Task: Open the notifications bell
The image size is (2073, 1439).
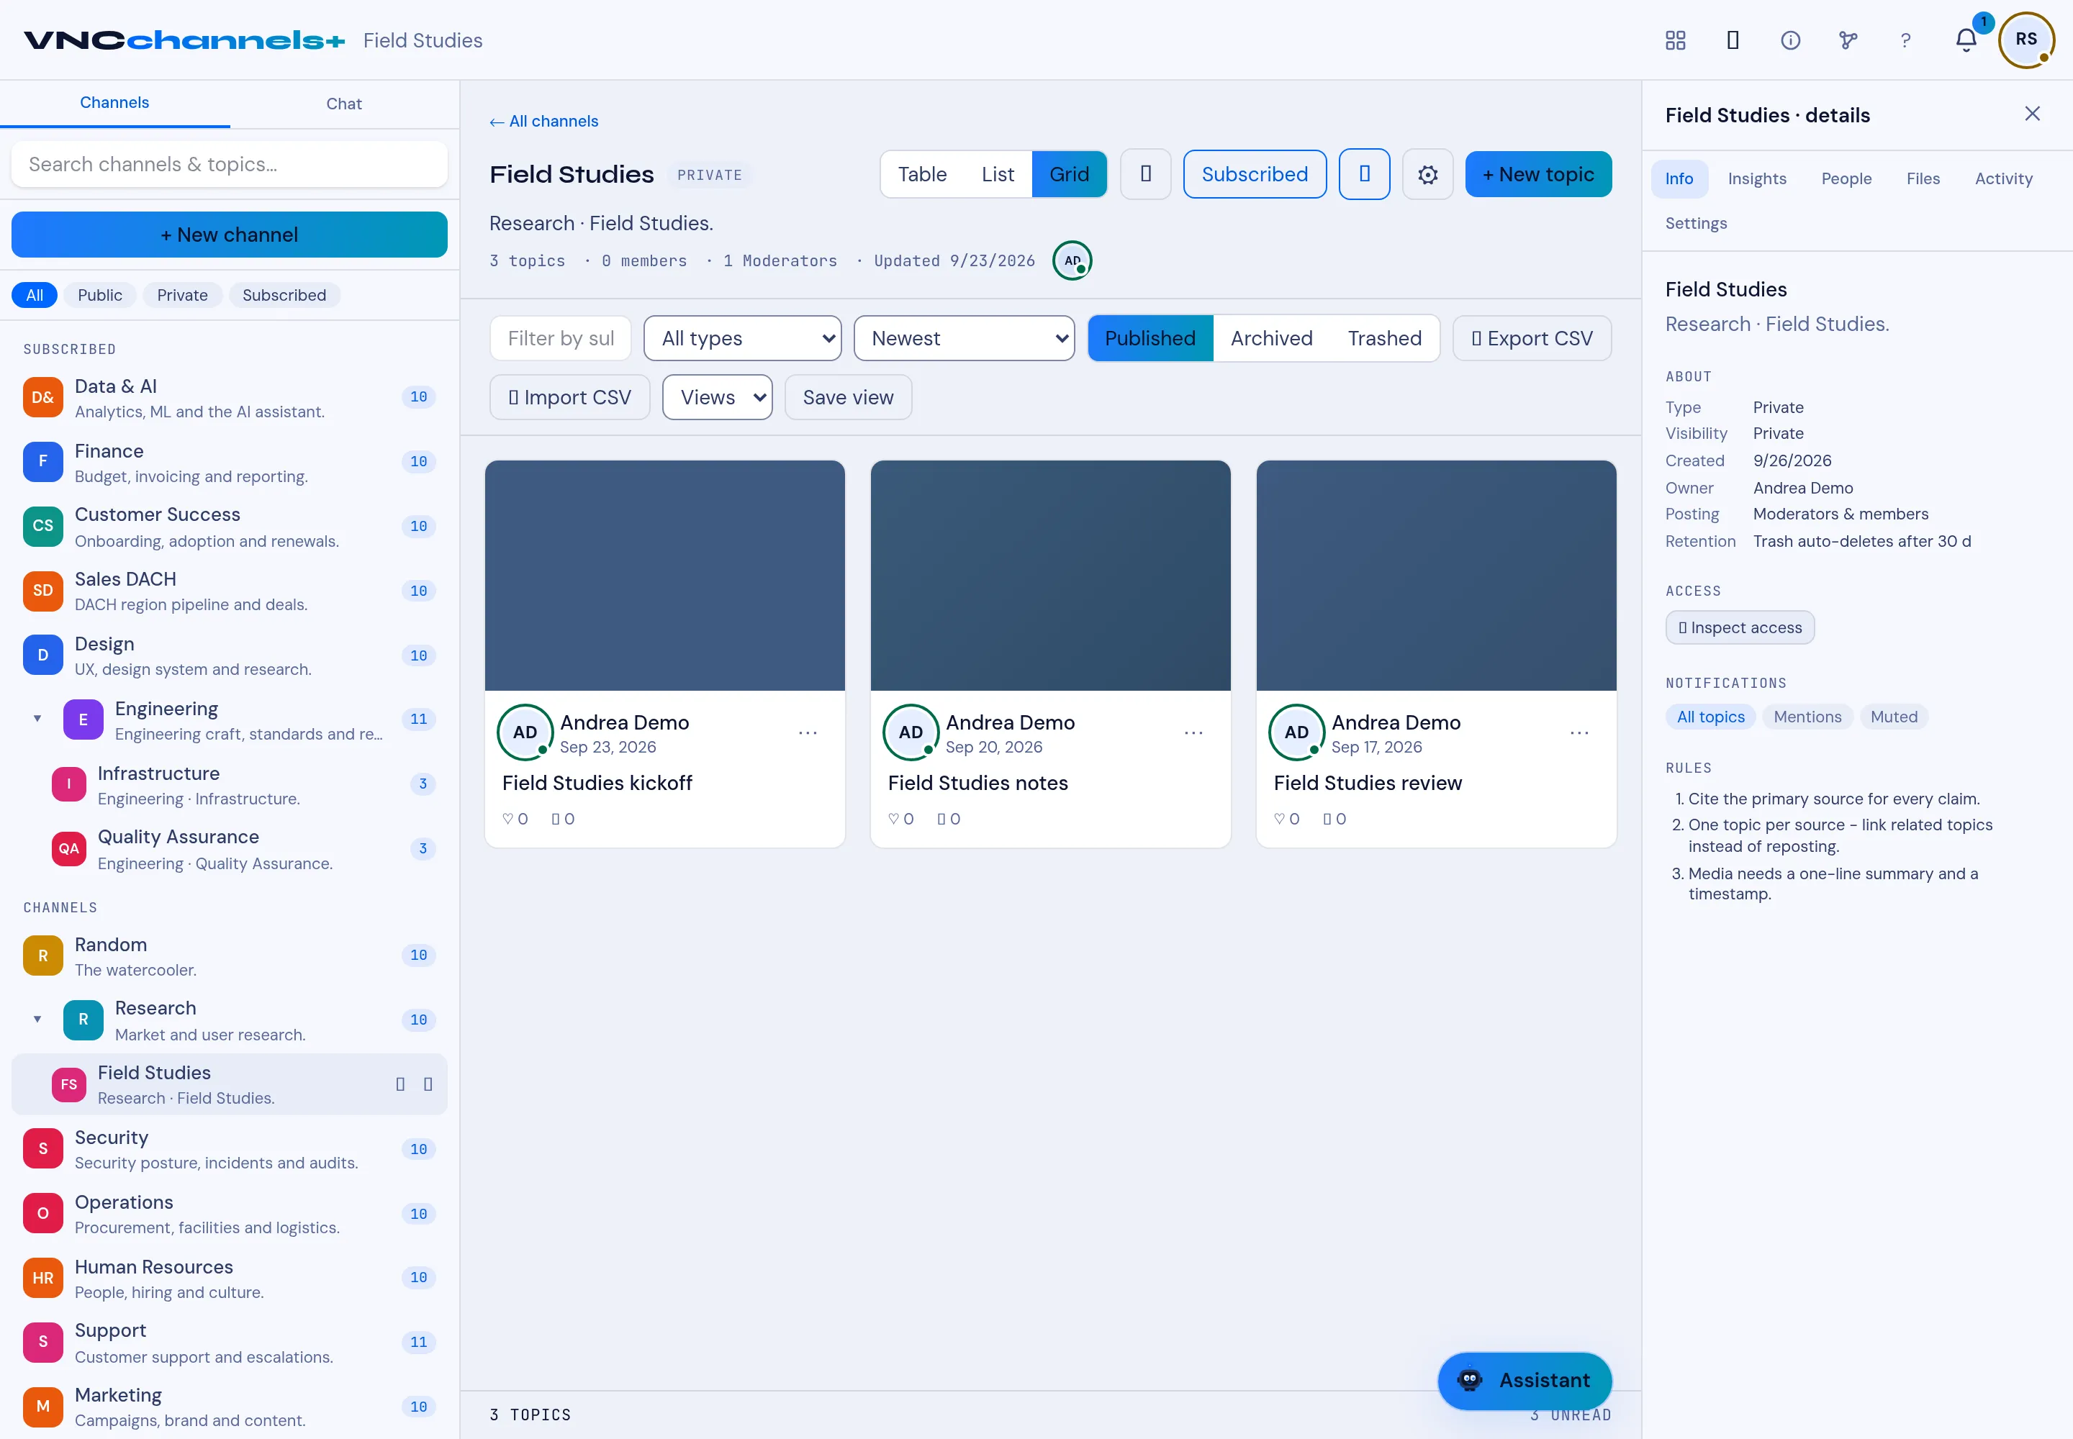Action: pos(1966,40)
